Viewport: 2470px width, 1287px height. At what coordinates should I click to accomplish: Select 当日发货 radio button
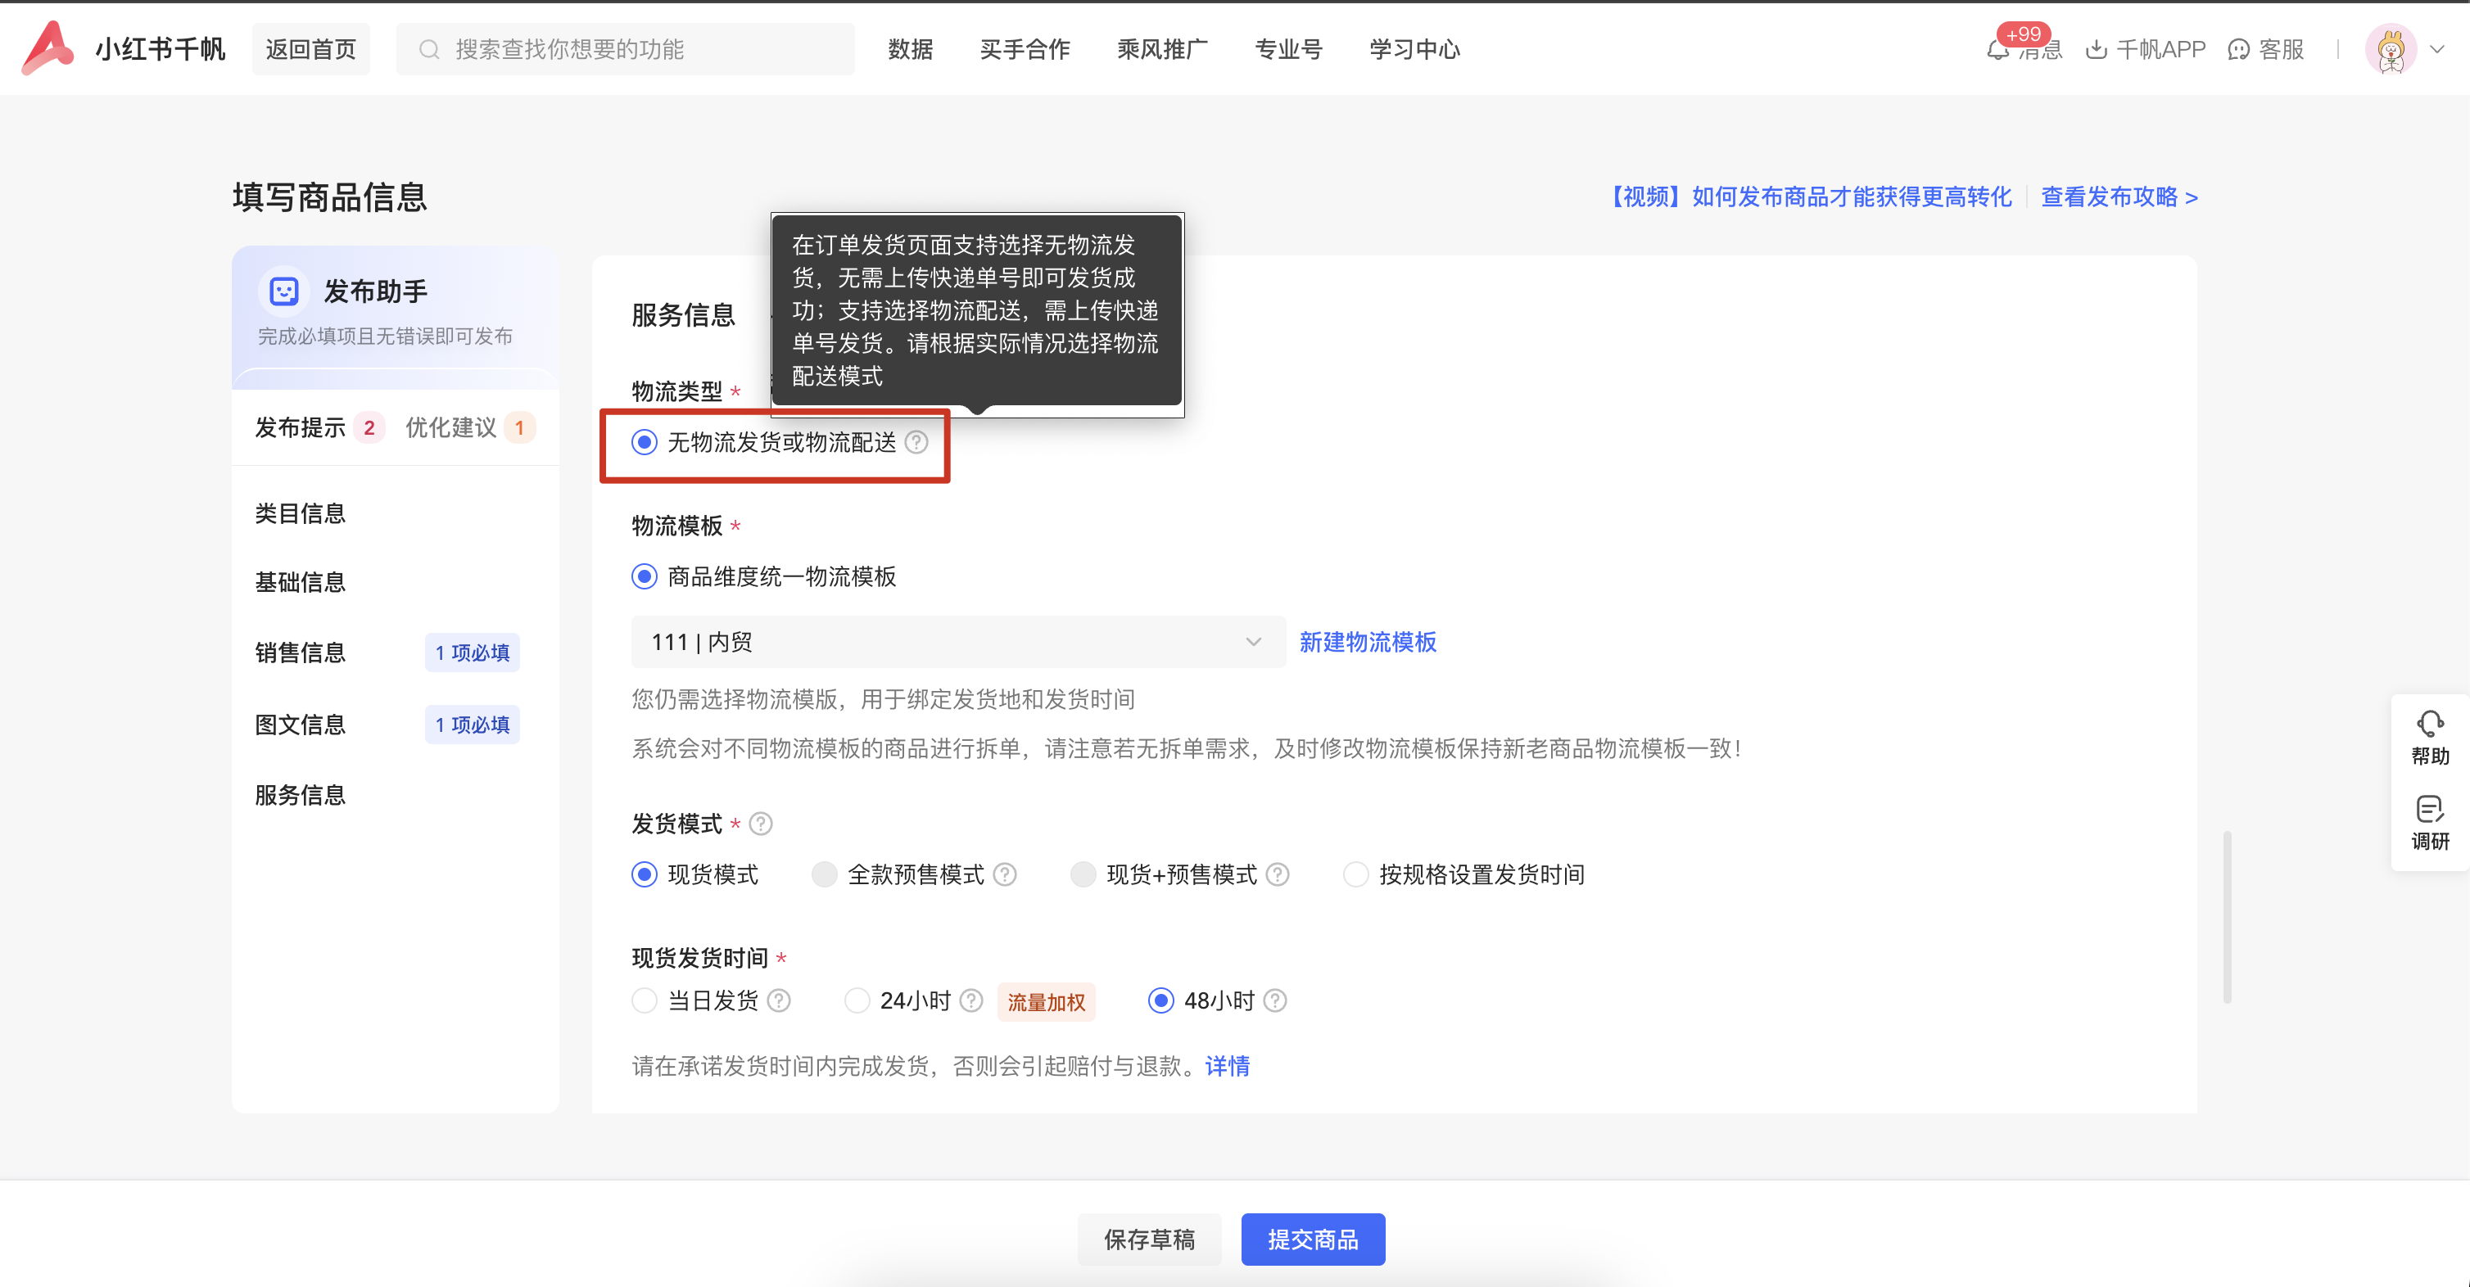(645, 1000)
